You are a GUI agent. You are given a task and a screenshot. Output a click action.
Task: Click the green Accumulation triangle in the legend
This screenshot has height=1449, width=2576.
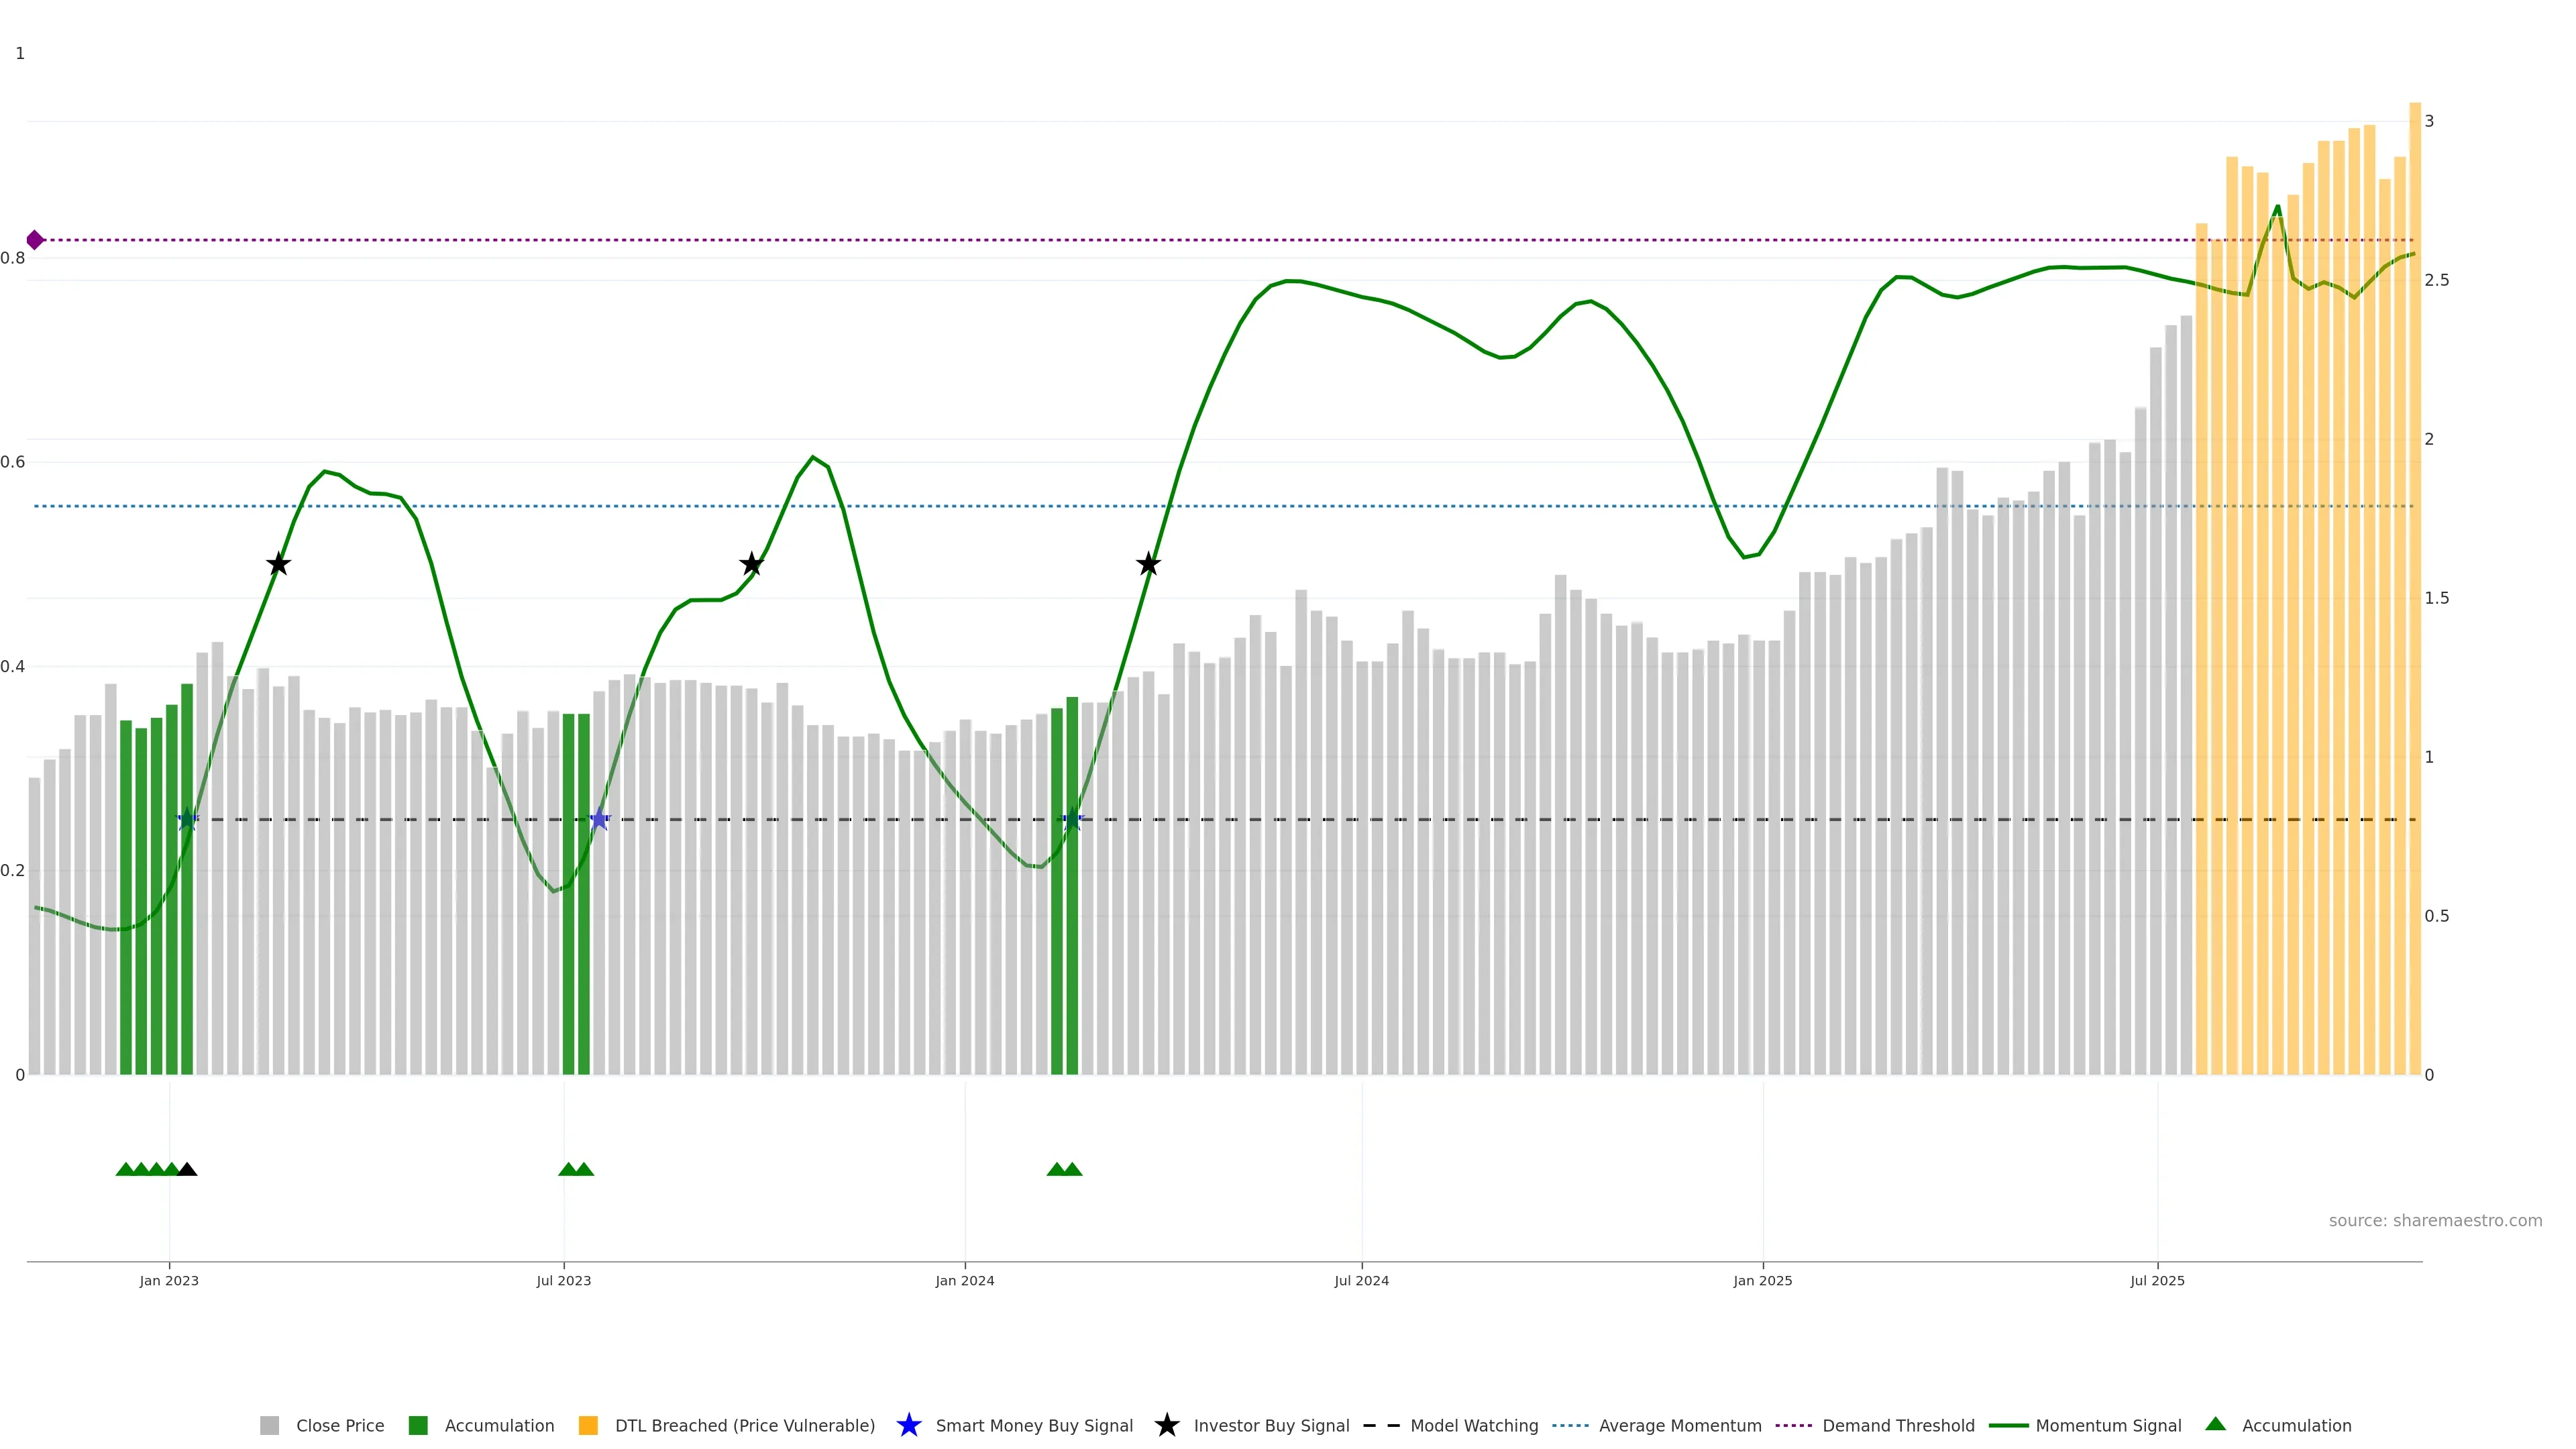(2215, 1424)
